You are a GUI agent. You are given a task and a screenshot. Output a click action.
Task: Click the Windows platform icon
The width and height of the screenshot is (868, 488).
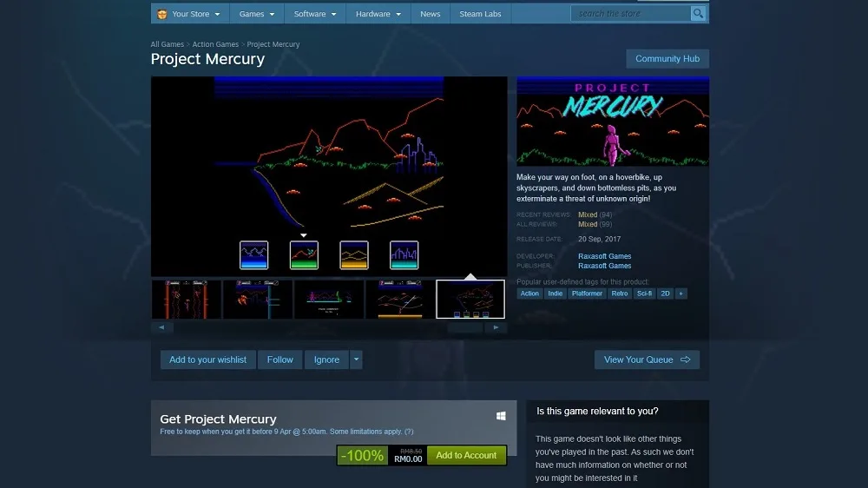pos(501,416)
